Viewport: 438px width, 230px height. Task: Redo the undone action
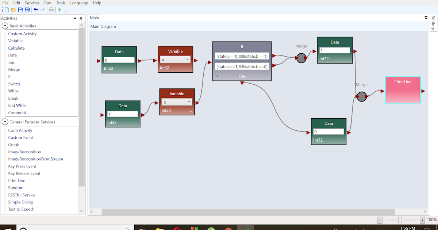click(43, 10)
